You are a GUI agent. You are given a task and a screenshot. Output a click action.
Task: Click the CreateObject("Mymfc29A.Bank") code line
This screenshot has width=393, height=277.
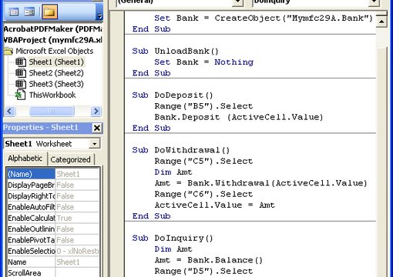[x=264, y=18]
